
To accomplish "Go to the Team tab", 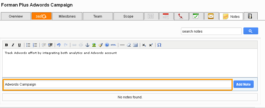I will pyautogui.click(x=98, y=16).
